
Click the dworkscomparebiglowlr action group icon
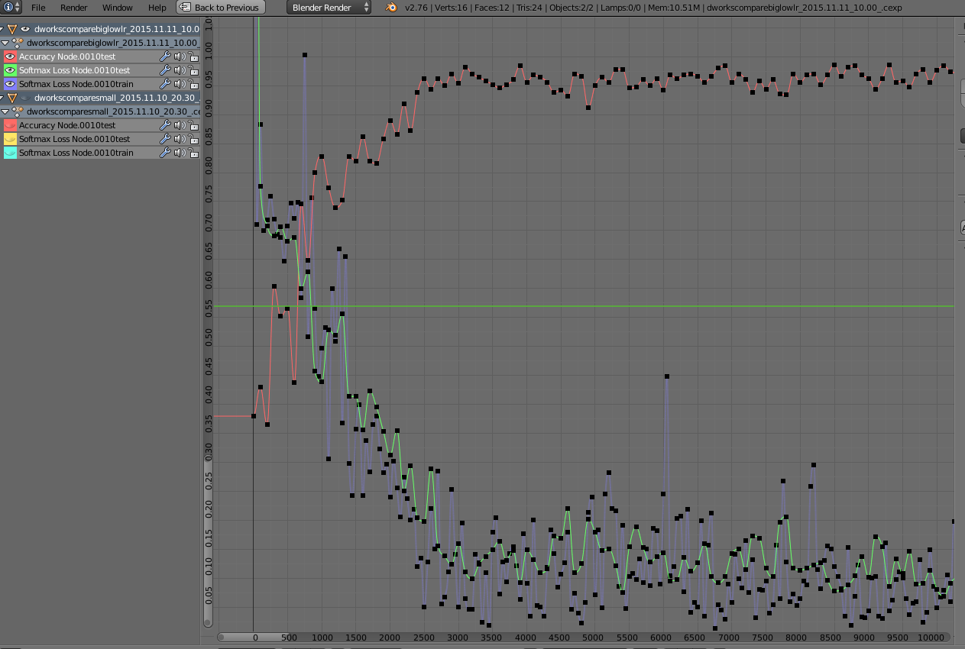coord(17,43)
